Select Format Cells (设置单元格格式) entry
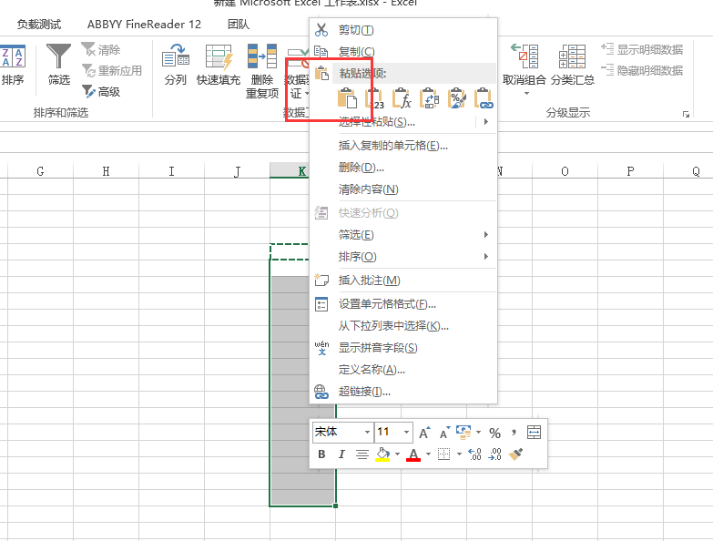This screenshot has height=541, width=713. pyautogui.click(x=403, y=304)
